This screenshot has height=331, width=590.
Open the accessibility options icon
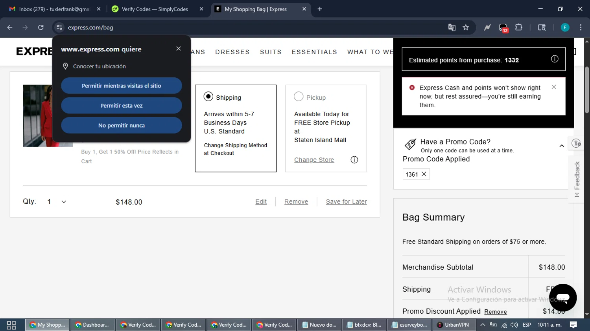pyautogui.click(x=577, y=143)
